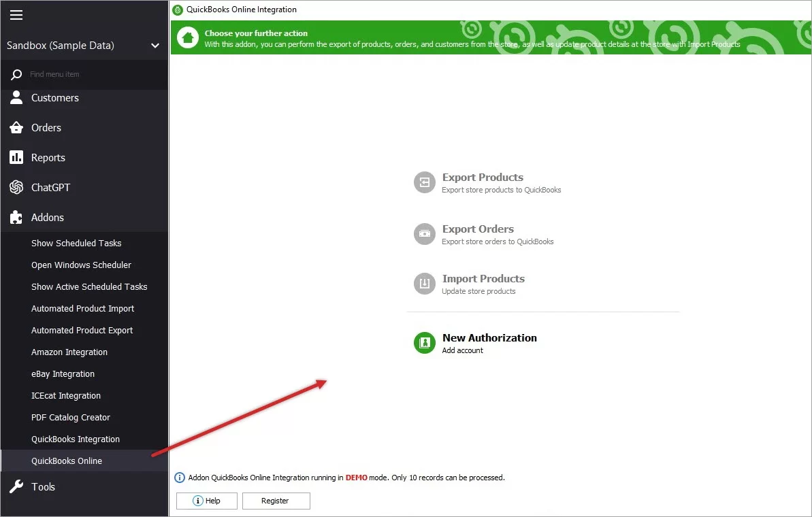The height and width of the screenshot is (517, 812).
Task: Collapse the Sandbox (Sample Data) dropdown
Action: click(155, 46)
